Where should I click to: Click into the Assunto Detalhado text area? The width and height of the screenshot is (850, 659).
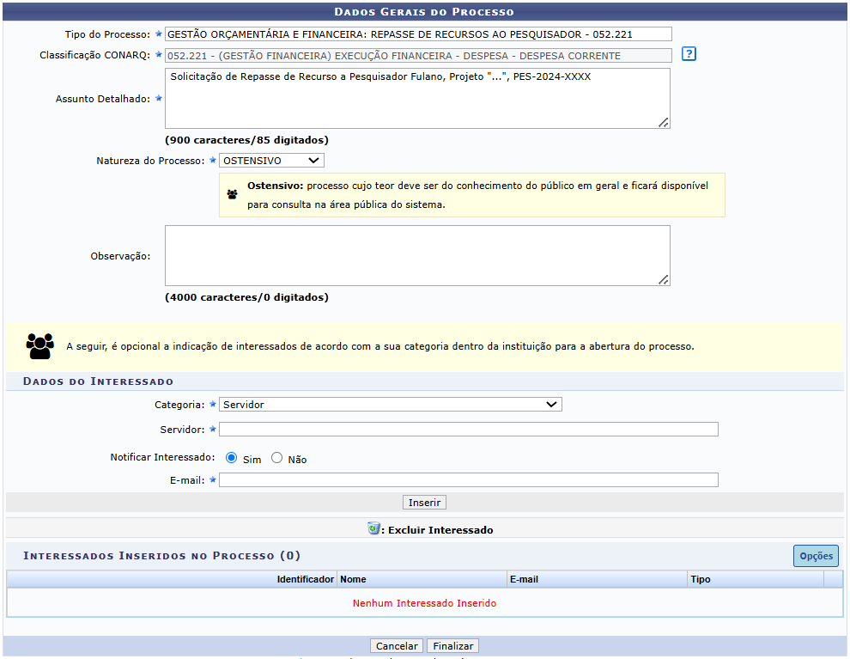(417, 99)
